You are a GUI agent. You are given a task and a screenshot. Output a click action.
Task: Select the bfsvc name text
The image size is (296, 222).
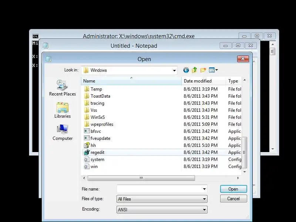point(96,131)
